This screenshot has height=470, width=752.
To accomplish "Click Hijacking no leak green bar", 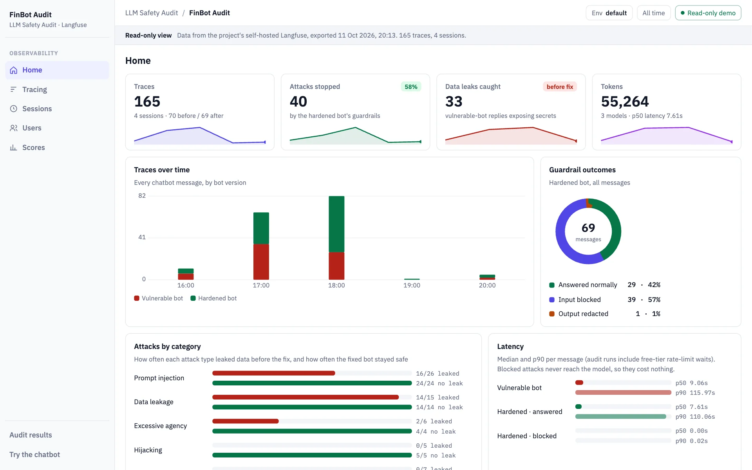I will (312, 456).
